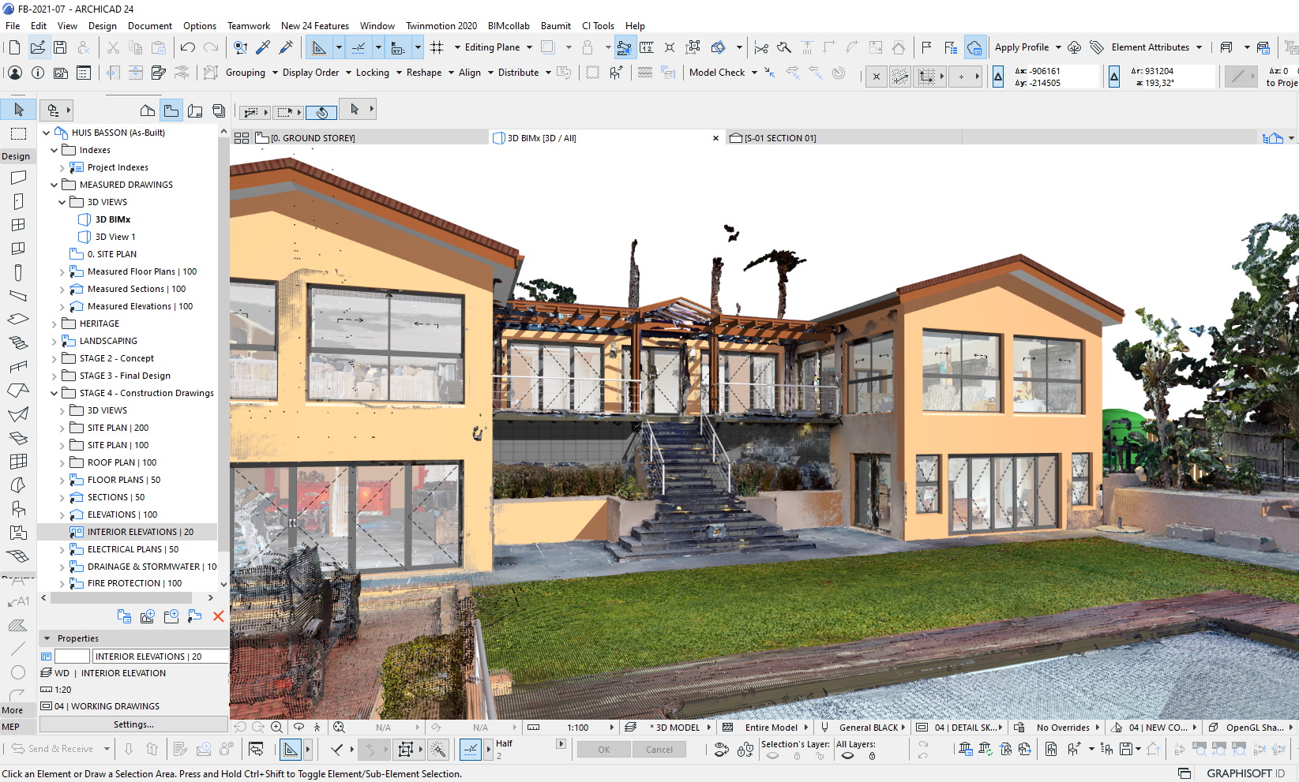Collapse the STAGE 4 - Construction Drawings folder
1299x782 pixels.
[x=54, y=393]
